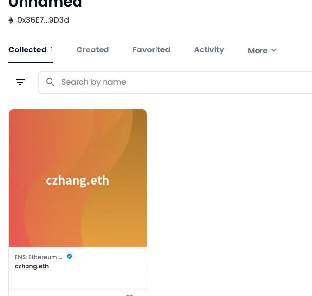Viewport: 312px width, 296px height.
Task: Click the collected item count number
Action: click(52, 49)
